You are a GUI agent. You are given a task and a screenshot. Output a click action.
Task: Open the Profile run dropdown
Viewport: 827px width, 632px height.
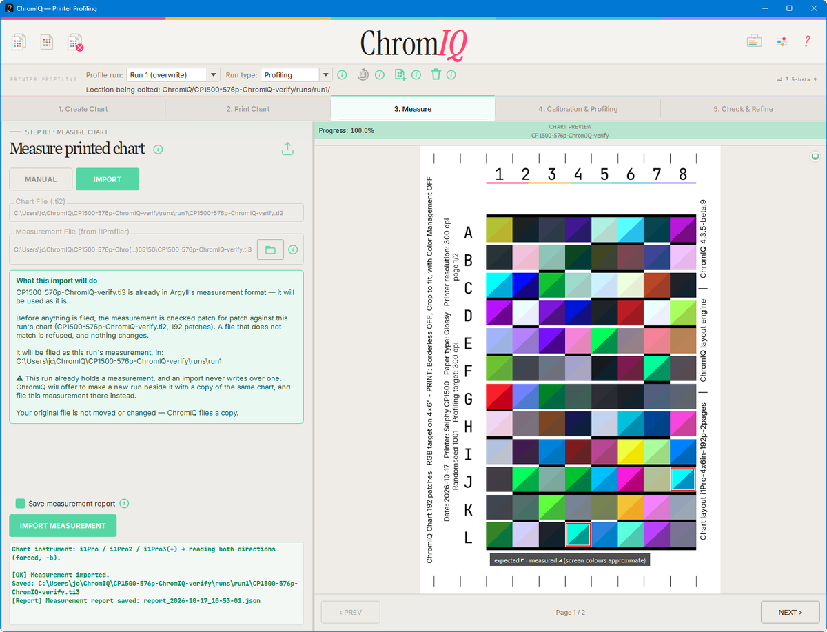[173, 75]
